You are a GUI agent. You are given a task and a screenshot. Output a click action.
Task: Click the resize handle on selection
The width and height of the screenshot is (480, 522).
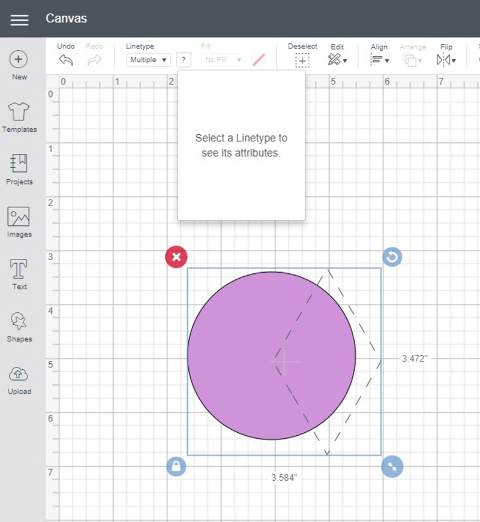pos(392,466)
